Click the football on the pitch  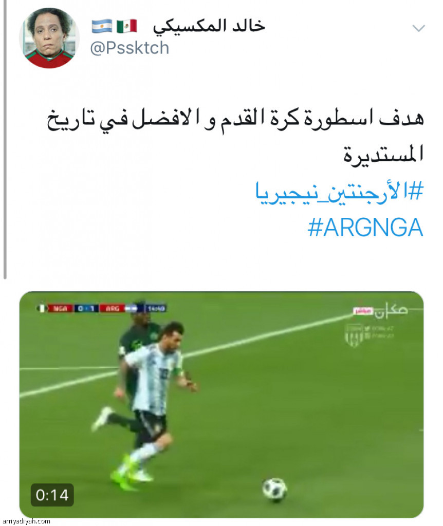274,490
